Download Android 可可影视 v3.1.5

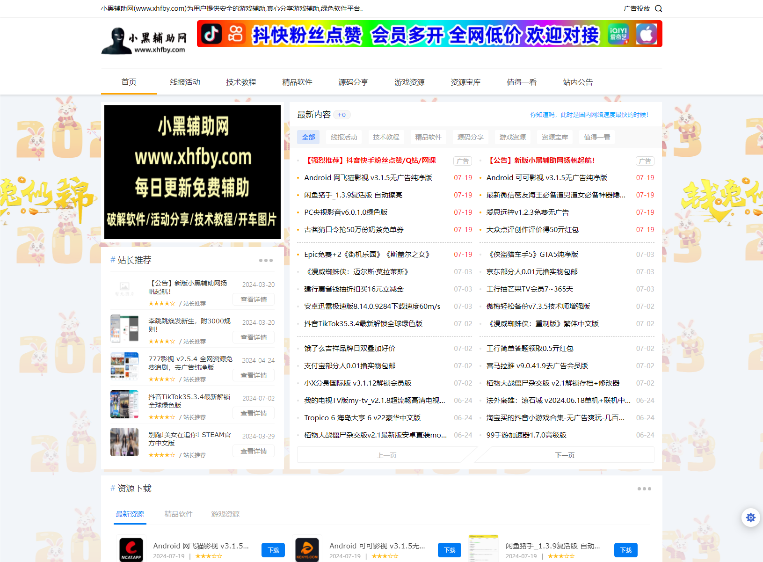(x=450, y=550)
